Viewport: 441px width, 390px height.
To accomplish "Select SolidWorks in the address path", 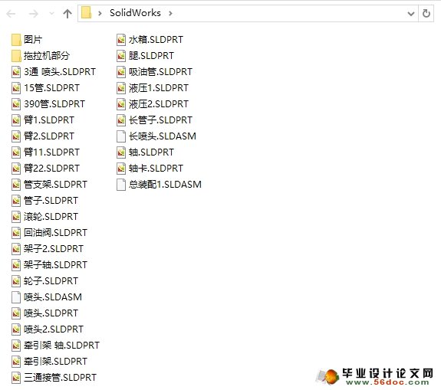I will tap(135, 13).
